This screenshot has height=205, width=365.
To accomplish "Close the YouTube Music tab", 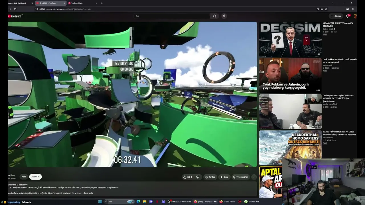I will (x=96, y=3).
